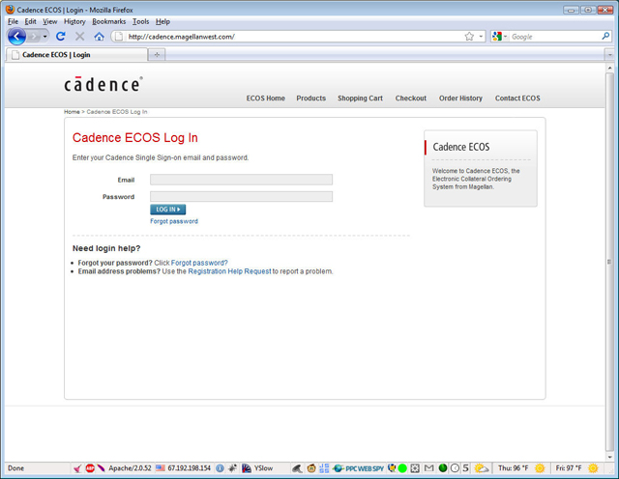The width and height of the screenshot is (619, 479).
Task: Click the US flag server icon
Action: pyautogui.click(x=160, y=468)
